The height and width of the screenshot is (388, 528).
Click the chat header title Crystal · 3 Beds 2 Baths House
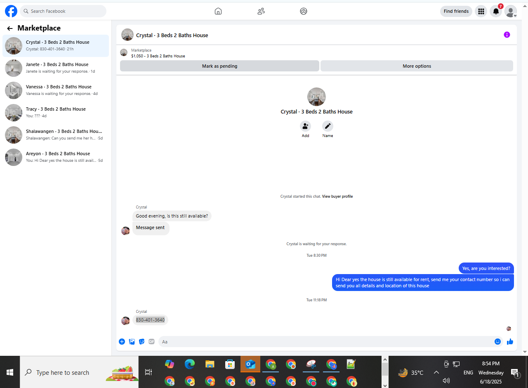coord(172,35)
